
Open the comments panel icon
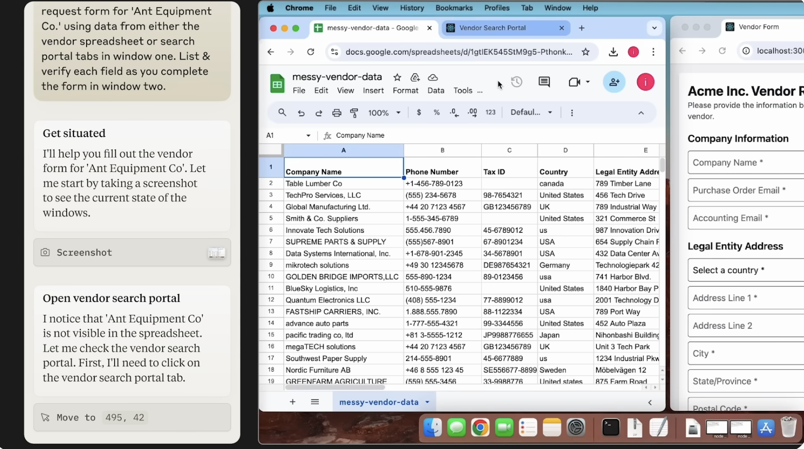pos(544,82)
